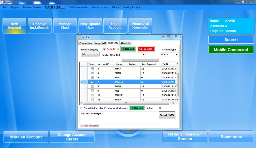Open the Admin menu

pyautogui.click(x=115, y=7)
